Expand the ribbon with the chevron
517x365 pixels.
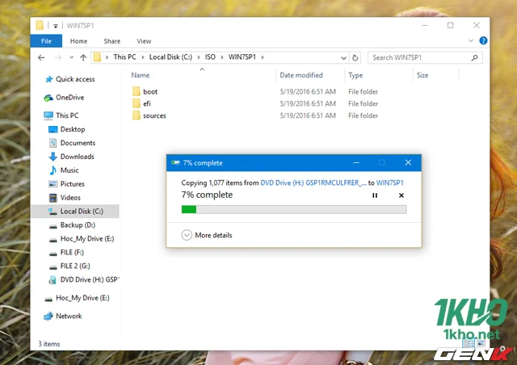pyautogui.click(x=470, y=40)
